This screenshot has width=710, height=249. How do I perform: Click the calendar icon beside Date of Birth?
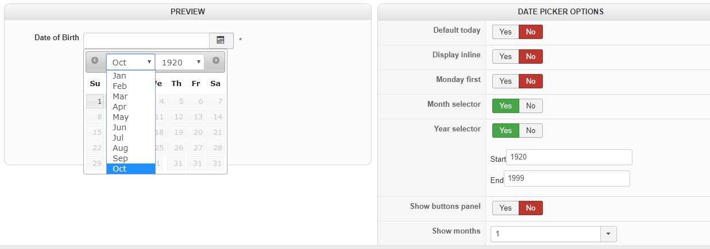[x=221, y=40]
